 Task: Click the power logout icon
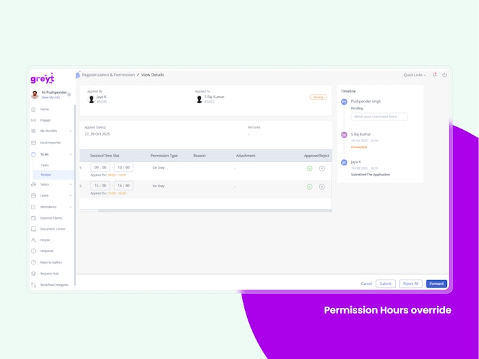click(444, 75)
